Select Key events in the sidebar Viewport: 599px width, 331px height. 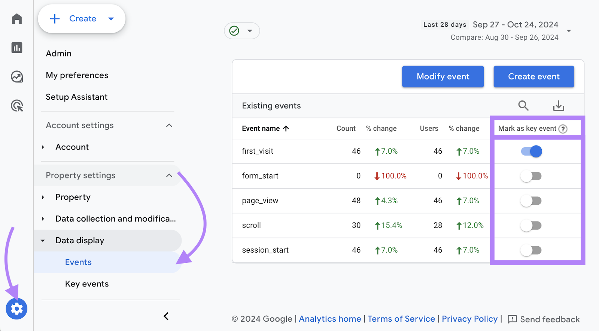tap(87, 284)
